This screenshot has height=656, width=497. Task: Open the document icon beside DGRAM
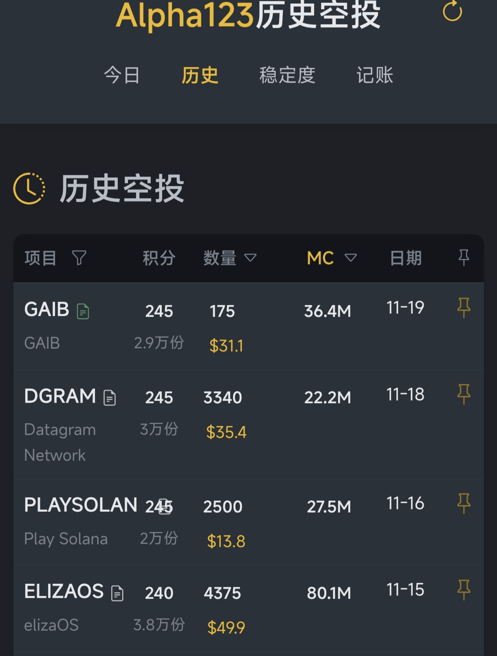[110, 398]
